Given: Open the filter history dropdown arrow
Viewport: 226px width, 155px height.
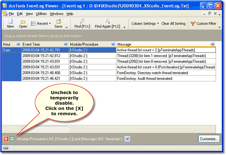Looking at the screenshot, I should click(x=127, y=139).
